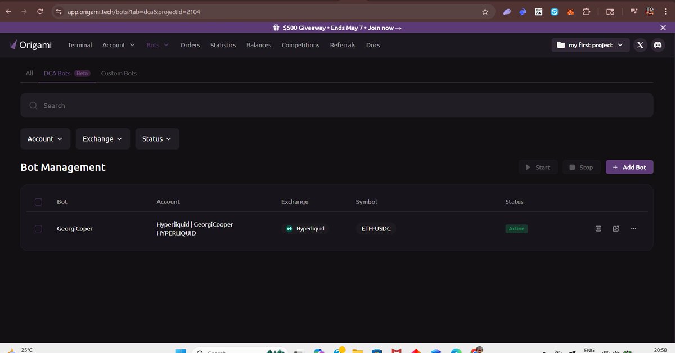Open the weather widget showing 25°C

[20, 350]
